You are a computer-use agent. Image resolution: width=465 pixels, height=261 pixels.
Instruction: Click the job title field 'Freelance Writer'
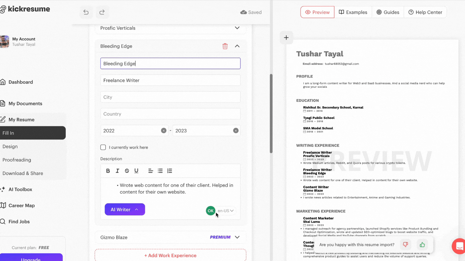click(170, 80)
